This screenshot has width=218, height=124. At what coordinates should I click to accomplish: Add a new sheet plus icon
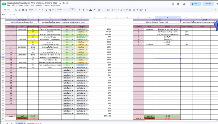pos(7,123)
